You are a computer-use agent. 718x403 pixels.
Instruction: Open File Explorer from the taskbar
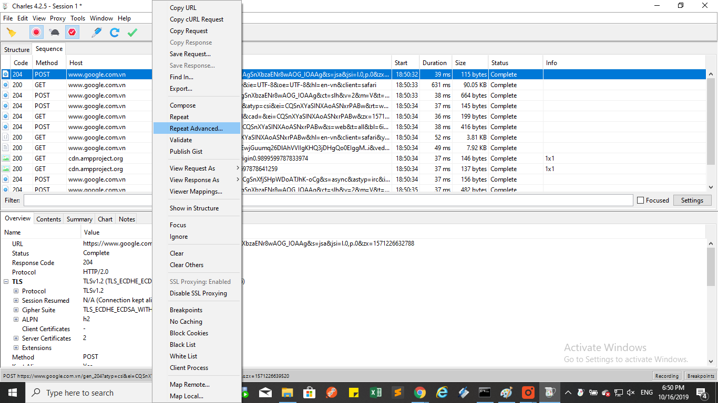coord(288,393)
